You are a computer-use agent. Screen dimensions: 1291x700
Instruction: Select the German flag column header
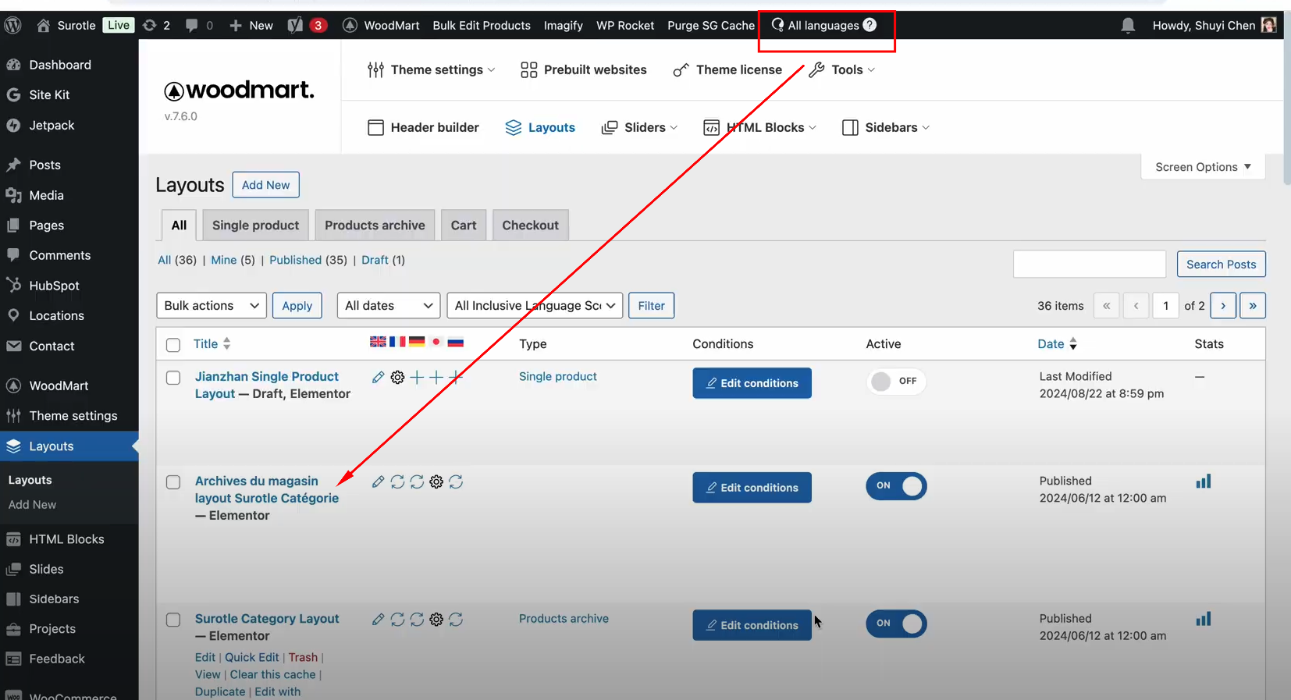417,342
